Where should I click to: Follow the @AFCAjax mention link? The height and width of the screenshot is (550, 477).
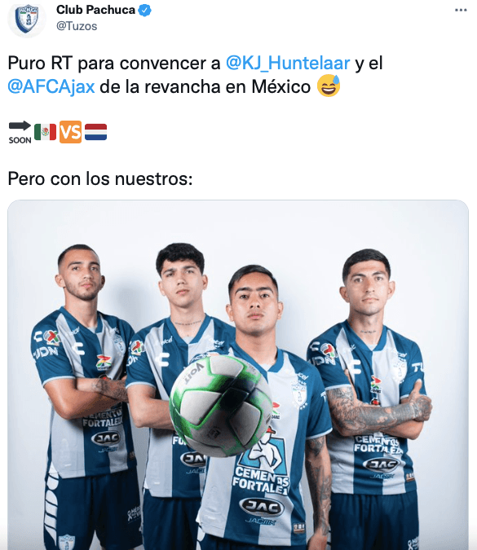51,86
